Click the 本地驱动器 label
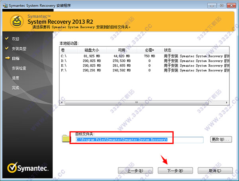 pyautogui.click(x=69, y=43)
